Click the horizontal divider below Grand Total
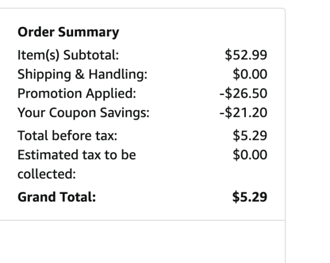This screenshot has width=330, height=263. (142, 220)
